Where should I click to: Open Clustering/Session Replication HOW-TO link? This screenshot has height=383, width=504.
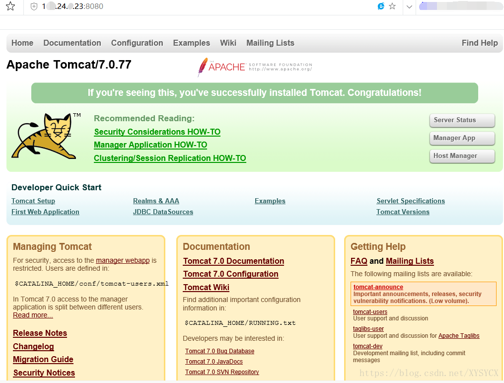170,158
